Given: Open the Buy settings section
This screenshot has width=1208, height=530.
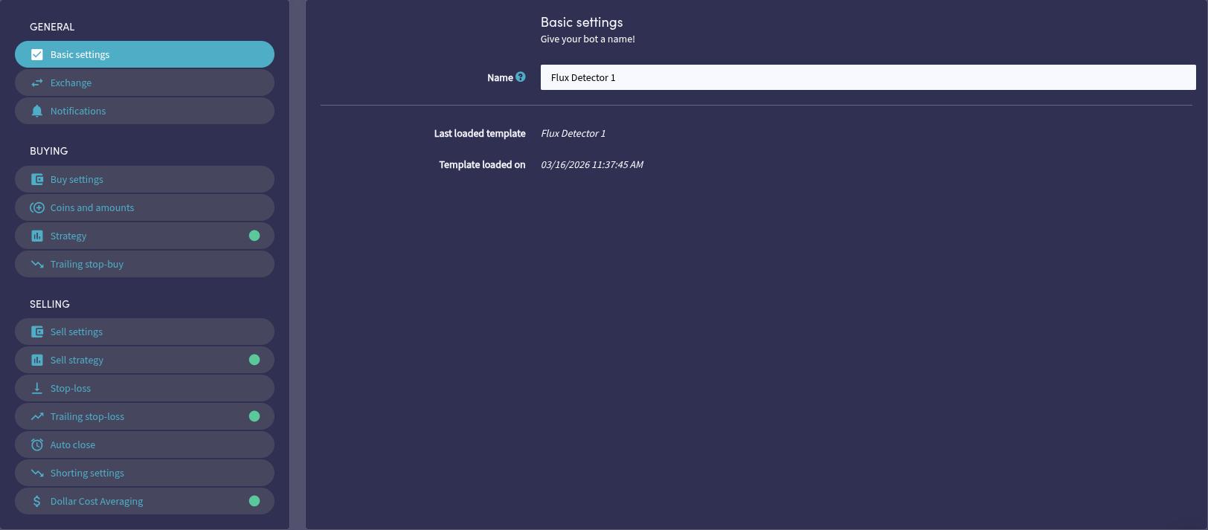Looking at the screenshot, I should click(x=144, y=179).
